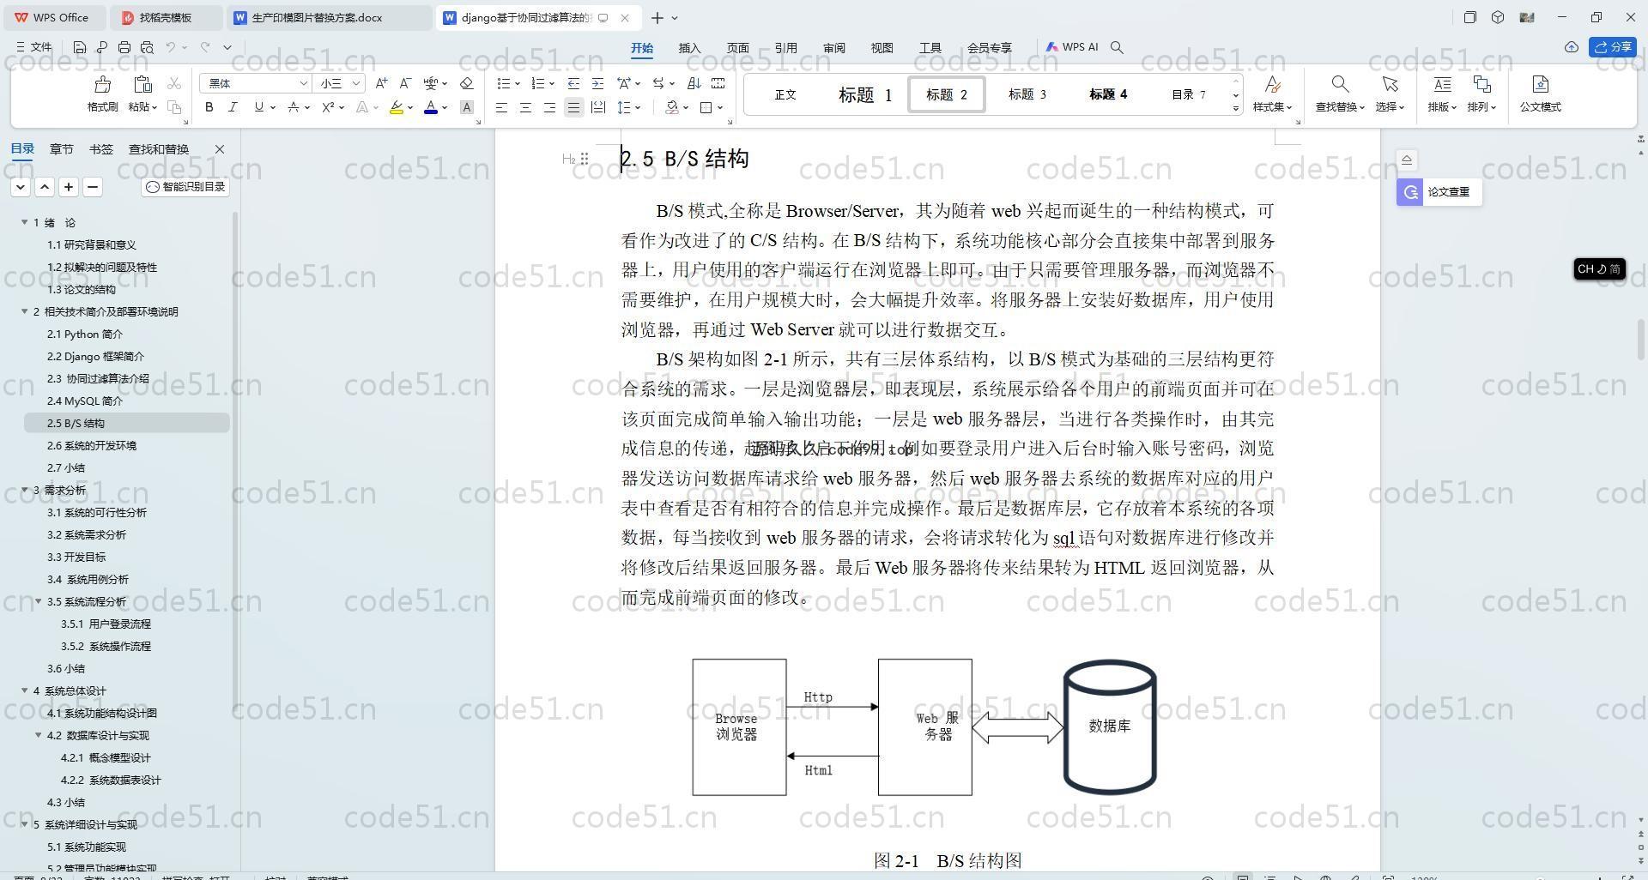Click the Search magnifier next to WPS AI
Screen dimensions: 1648x880
point(1117,47)
